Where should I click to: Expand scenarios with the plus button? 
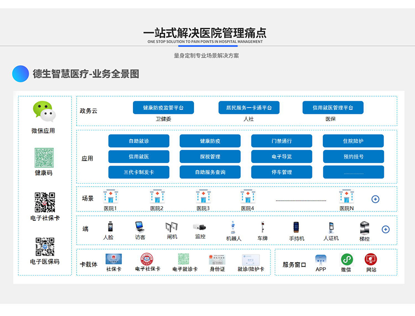pyautogui.click(x=375, y=199)
